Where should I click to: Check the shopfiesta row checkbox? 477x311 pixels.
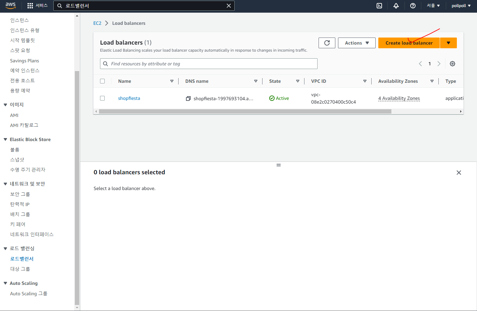pyautogui.click(x=102, y=98)
